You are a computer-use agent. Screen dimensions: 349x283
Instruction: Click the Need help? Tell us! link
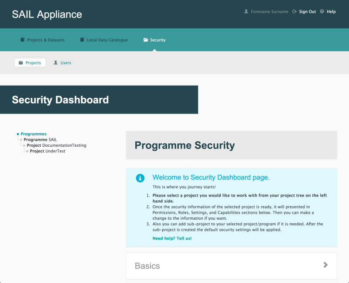[x=172, y=238]
